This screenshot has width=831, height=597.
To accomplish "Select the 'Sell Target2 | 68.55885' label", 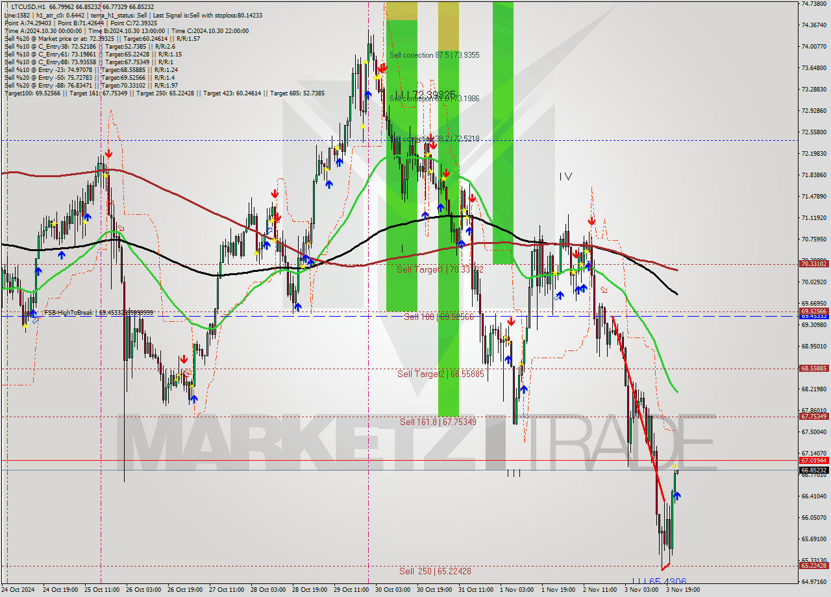I will (x=441, y=374).
